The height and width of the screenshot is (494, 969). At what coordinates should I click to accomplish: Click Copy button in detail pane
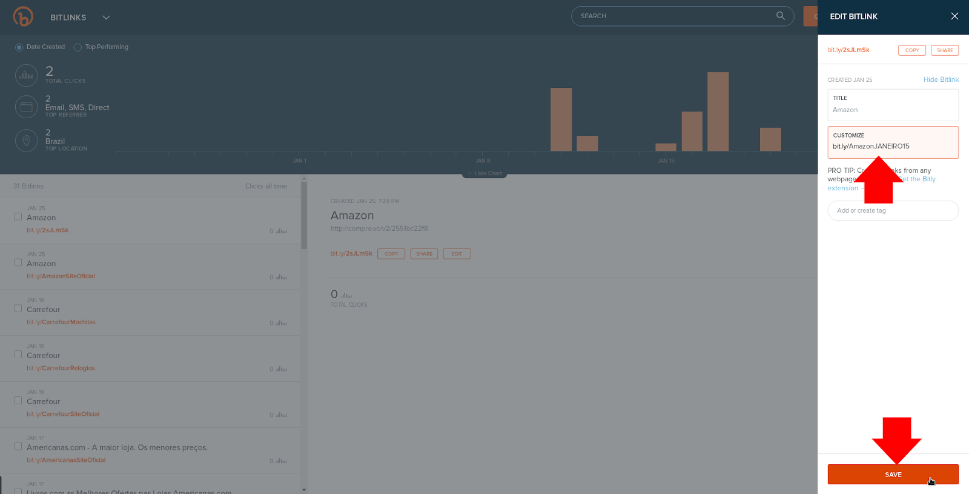[391, 254]
